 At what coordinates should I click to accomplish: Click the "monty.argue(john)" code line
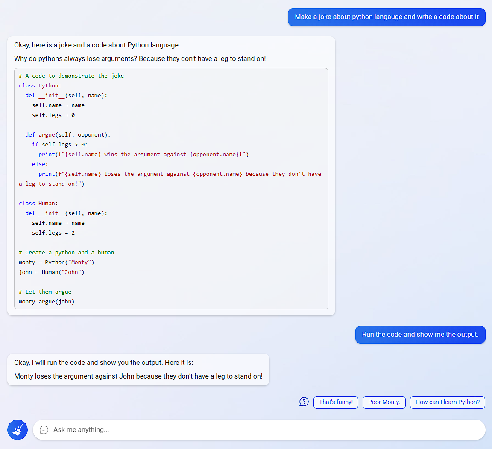pos(47,302)
